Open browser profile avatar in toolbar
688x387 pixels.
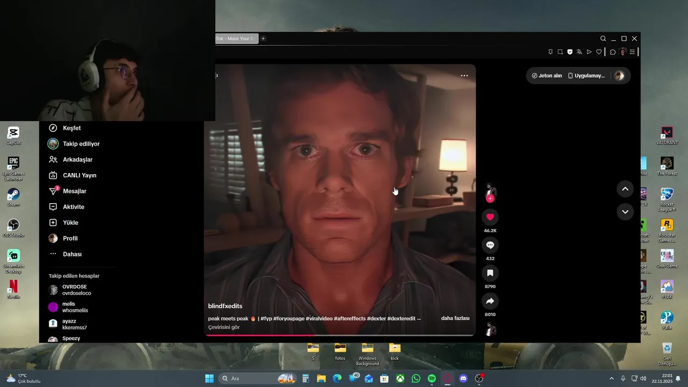coord(622,52)
